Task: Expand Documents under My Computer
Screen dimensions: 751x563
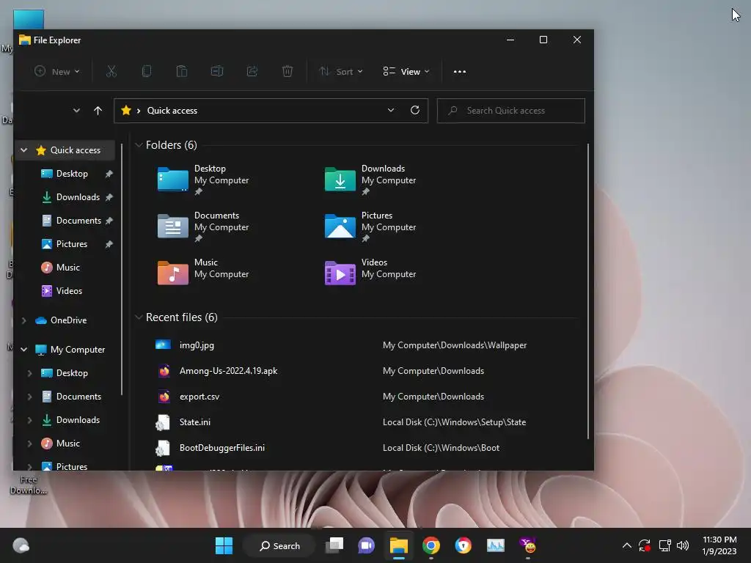Action: click(29, 397)
